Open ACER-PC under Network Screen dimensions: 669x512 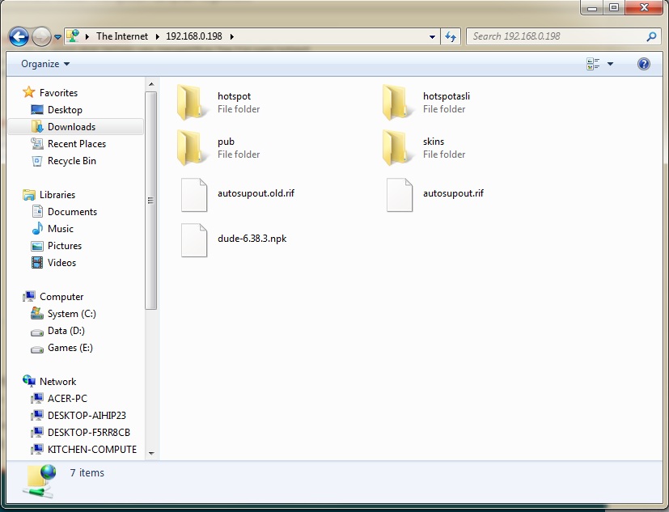click(69, 398)
